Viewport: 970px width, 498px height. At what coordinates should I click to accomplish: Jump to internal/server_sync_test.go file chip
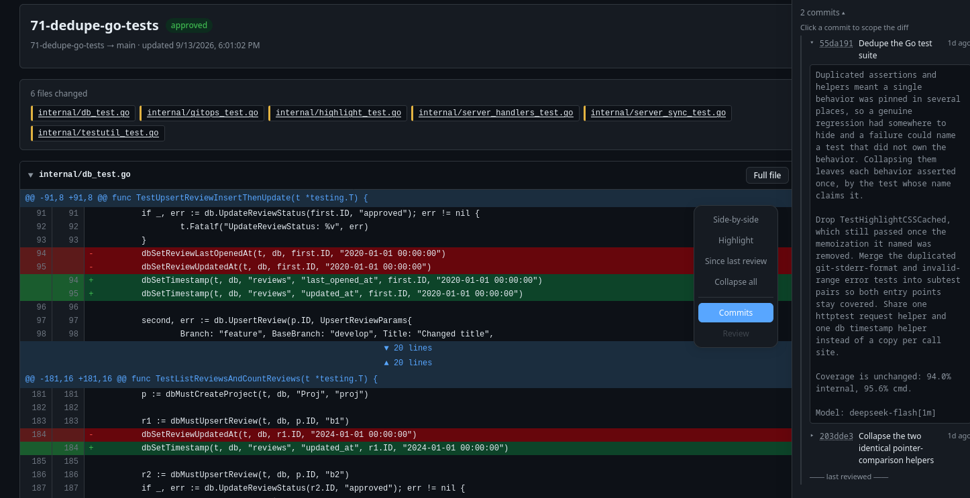pyautogui.click(x=658, y=113)
